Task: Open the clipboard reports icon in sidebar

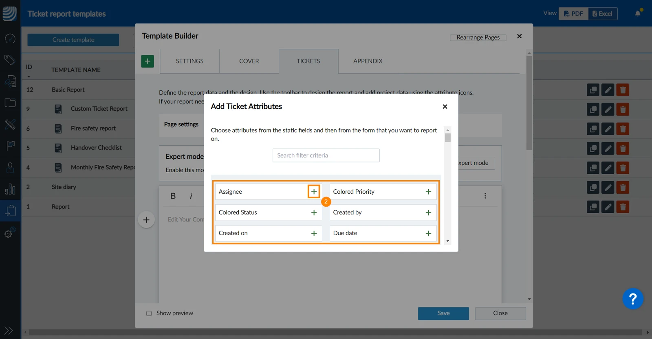Action: 10,210
